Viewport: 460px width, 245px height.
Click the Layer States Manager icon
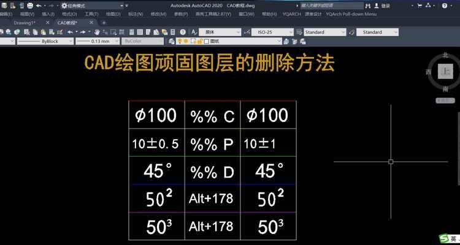303,42
